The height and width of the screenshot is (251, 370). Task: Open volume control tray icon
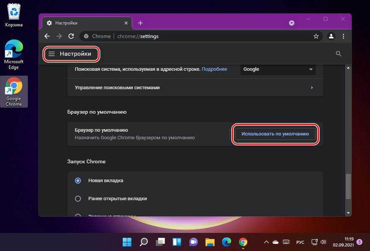pyautogui.click(x=323, y=242)
